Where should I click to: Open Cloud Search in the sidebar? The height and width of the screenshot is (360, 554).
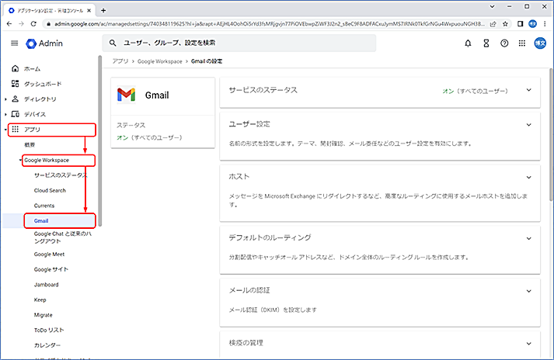(50, 191)
